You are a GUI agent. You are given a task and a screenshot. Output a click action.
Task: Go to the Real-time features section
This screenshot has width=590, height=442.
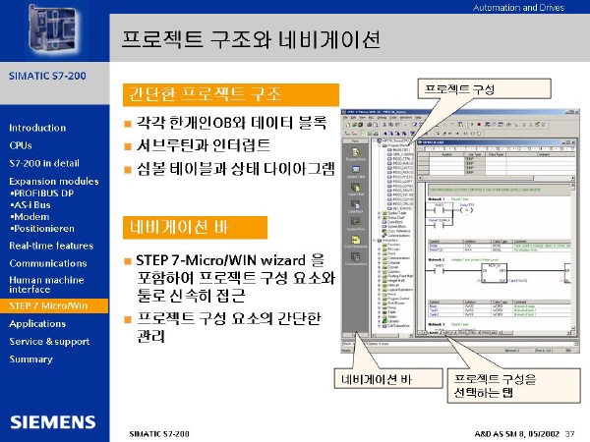pyautogui.click(x=51, y=246)
